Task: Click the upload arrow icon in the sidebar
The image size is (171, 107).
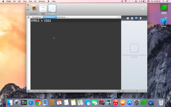Action: (141, 18)
